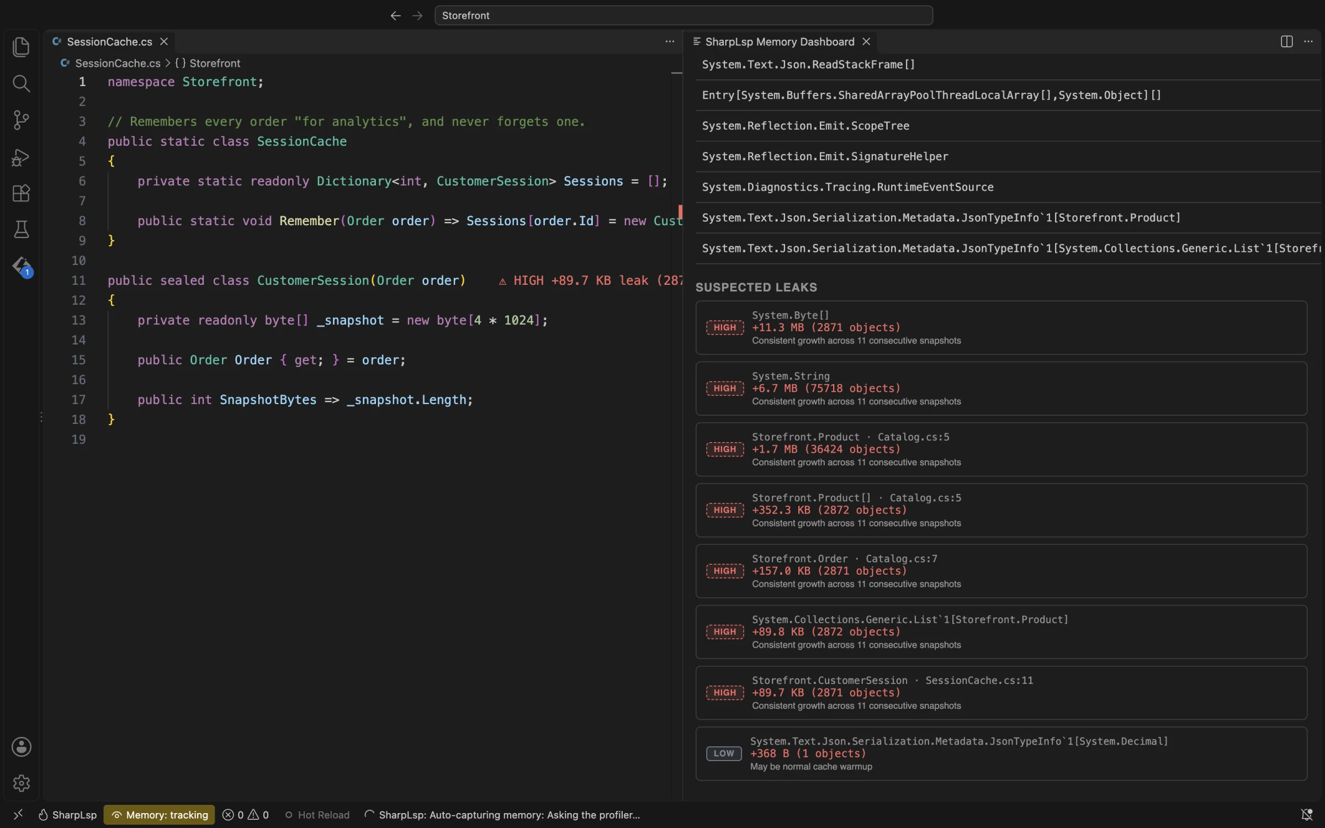This screenshot has width=1325, height=828.
Task: Open the Run and Debug view
Action: (21, 157)
